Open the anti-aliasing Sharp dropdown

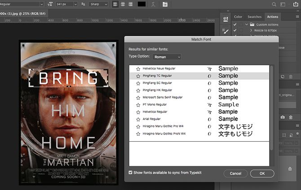pyautogui.click(x=98, y=4)
